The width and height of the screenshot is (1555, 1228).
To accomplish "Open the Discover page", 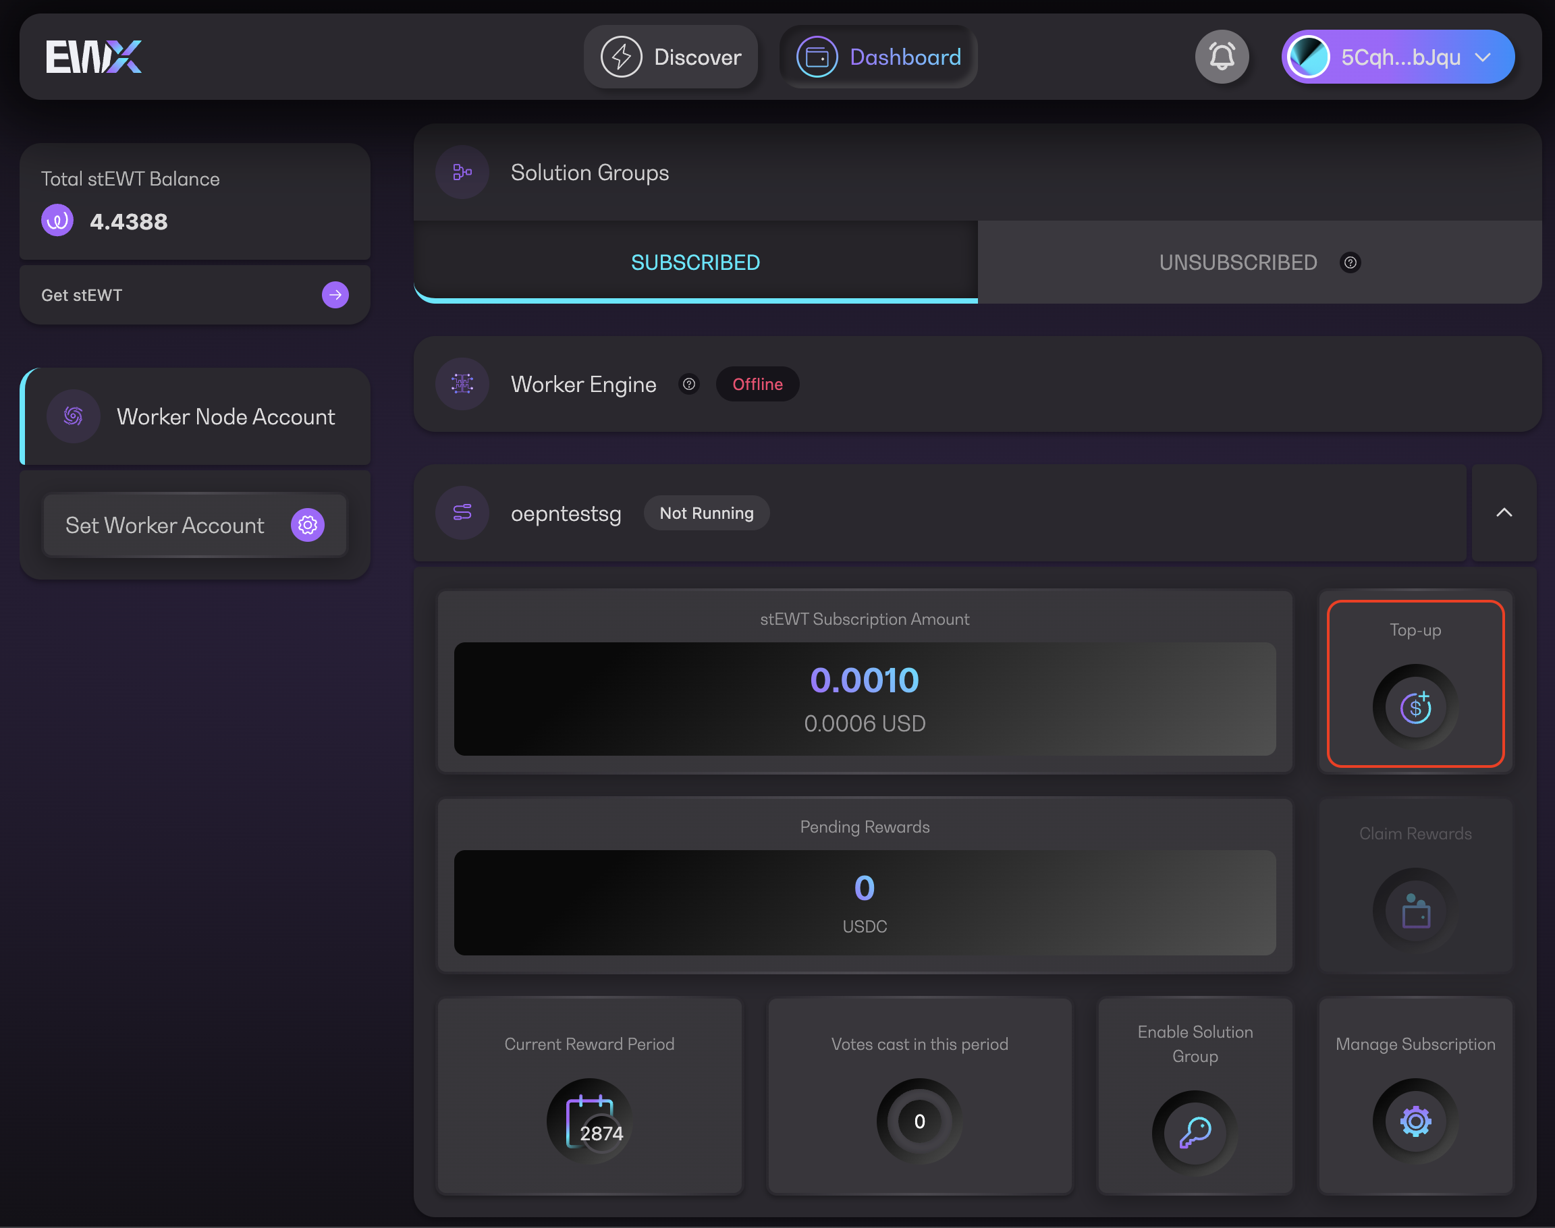I will point(670,57).
